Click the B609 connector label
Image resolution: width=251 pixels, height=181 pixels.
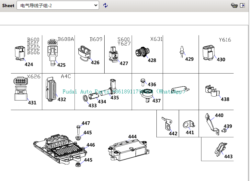[96, 39]
